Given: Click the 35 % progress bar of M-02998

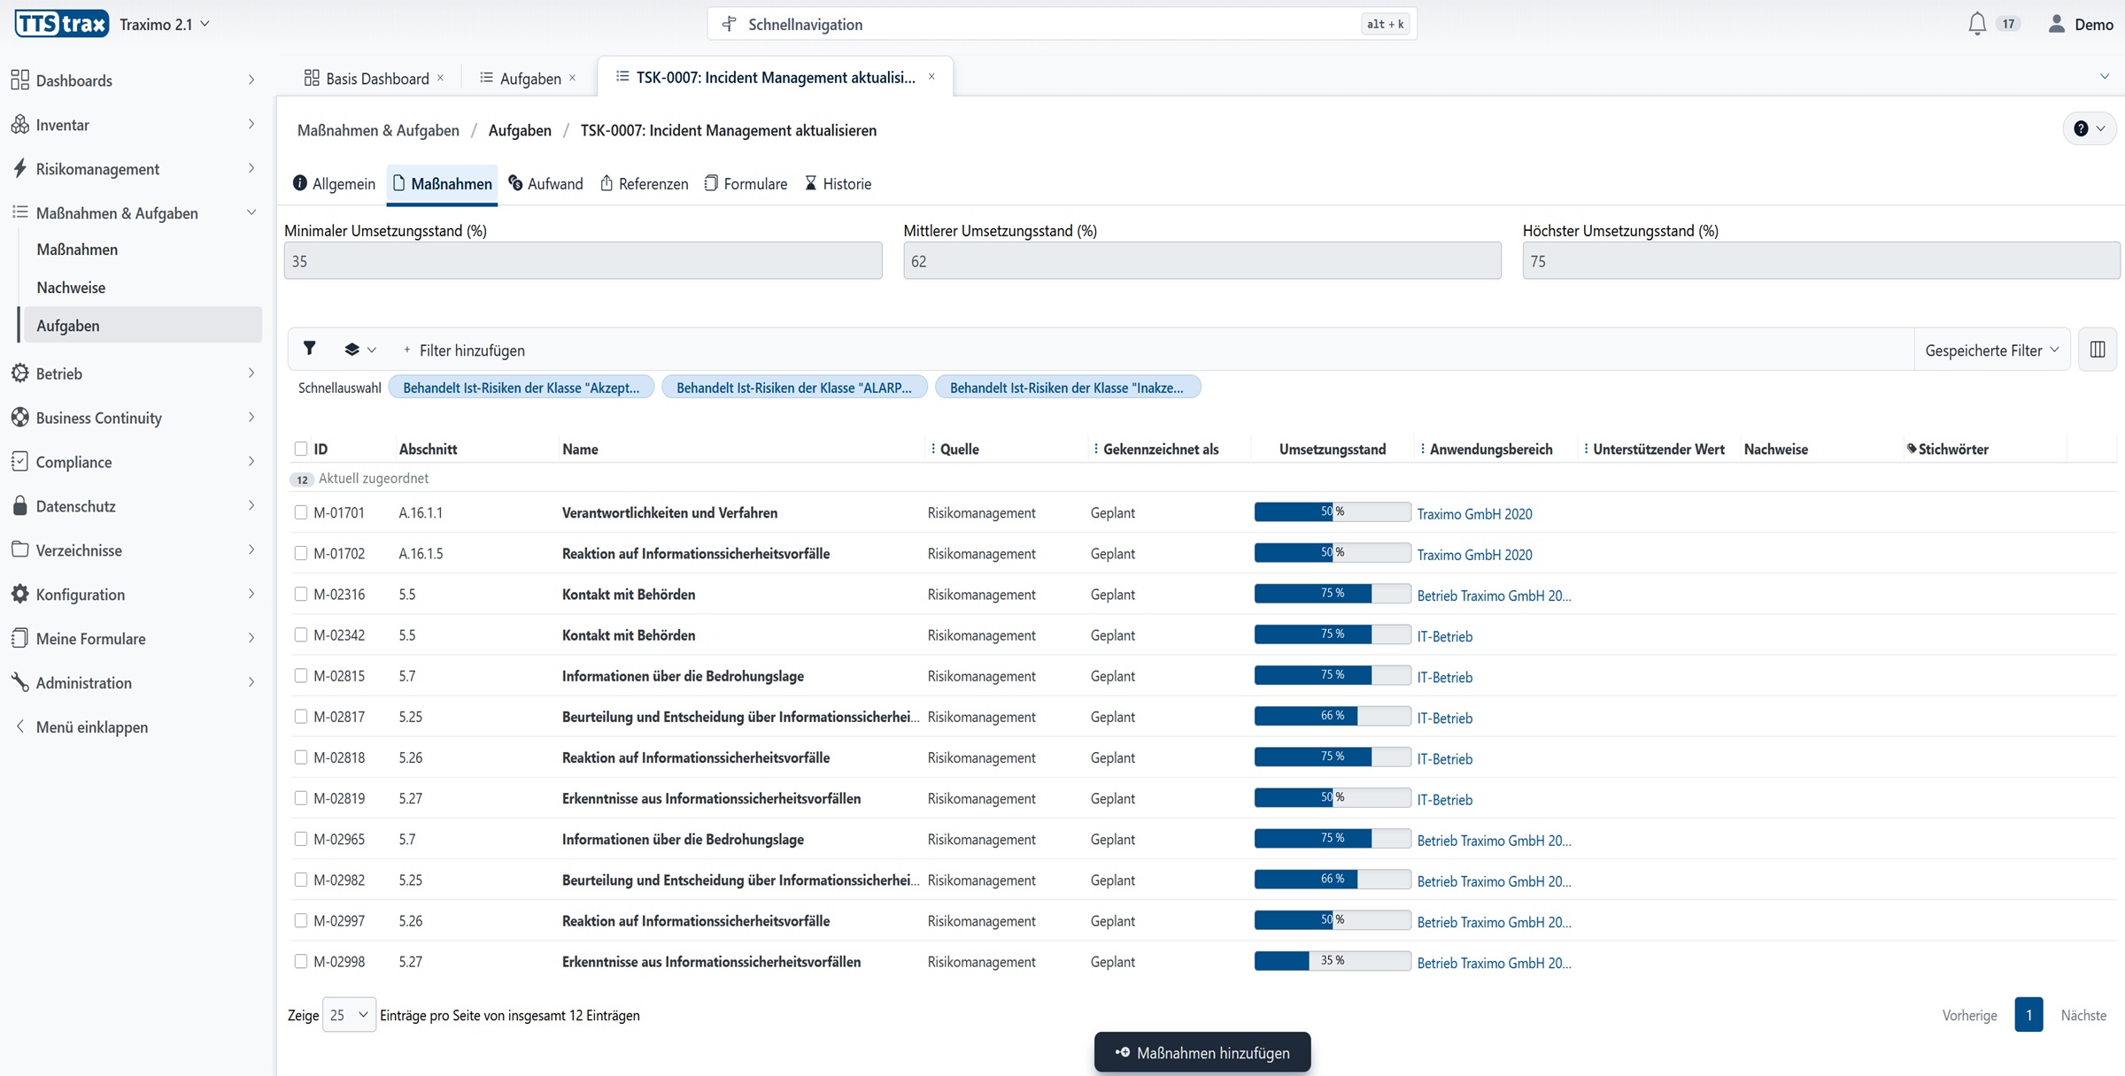Looking at the screenshot, I should pyautogui.click(x=1332, y=961).
